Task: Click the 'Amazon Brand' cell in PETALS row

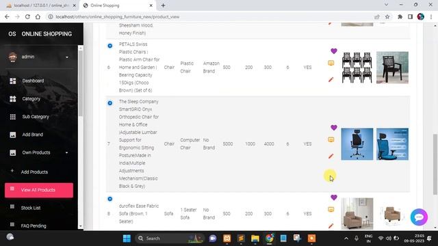Action: click(x=211, y=67)
